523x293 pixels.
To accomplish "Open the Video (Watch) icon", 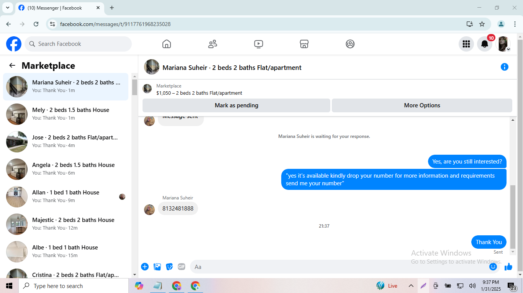I will pyautogui.click(x=259, y=44).
